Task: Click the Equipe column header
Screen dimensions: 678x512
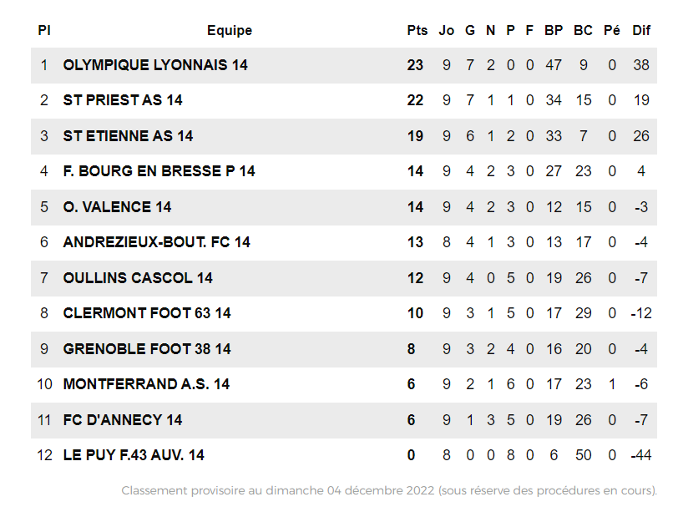Action: [x=230, y=31]
